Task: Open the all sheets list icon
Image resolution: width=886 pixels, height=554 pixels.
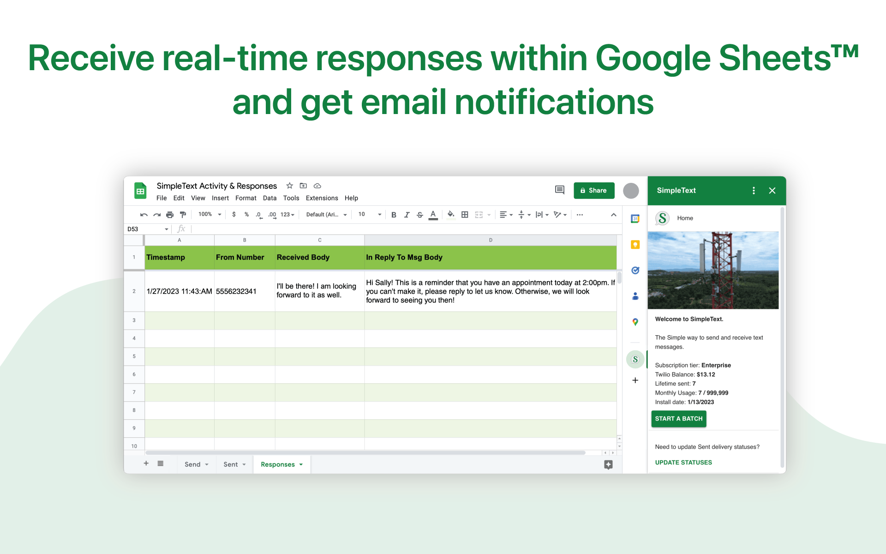Action: [160, 464]
